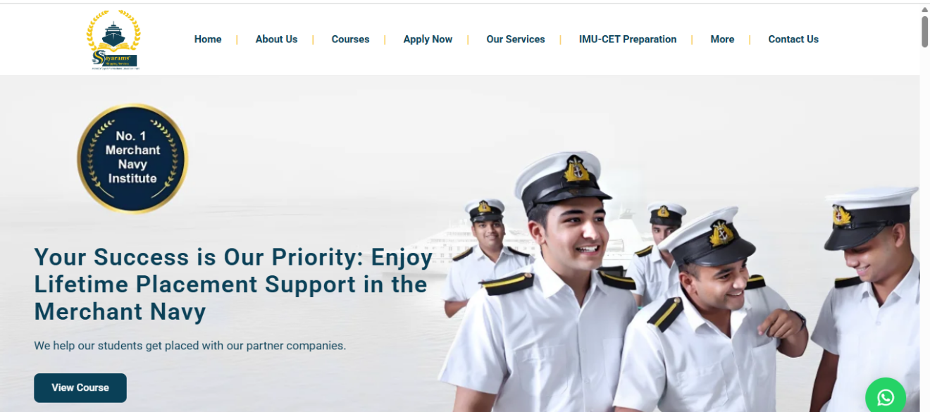Click the scrollbar up arrow
The image size is (930, 412).
(x=924, y=9)
